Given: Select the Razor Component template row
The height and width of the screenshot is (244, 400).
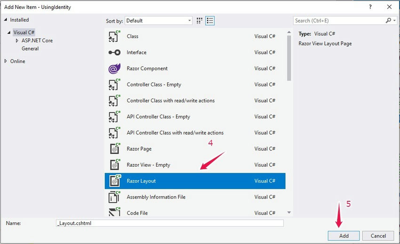Looking at the screenshot, I should tap(195, 69).
